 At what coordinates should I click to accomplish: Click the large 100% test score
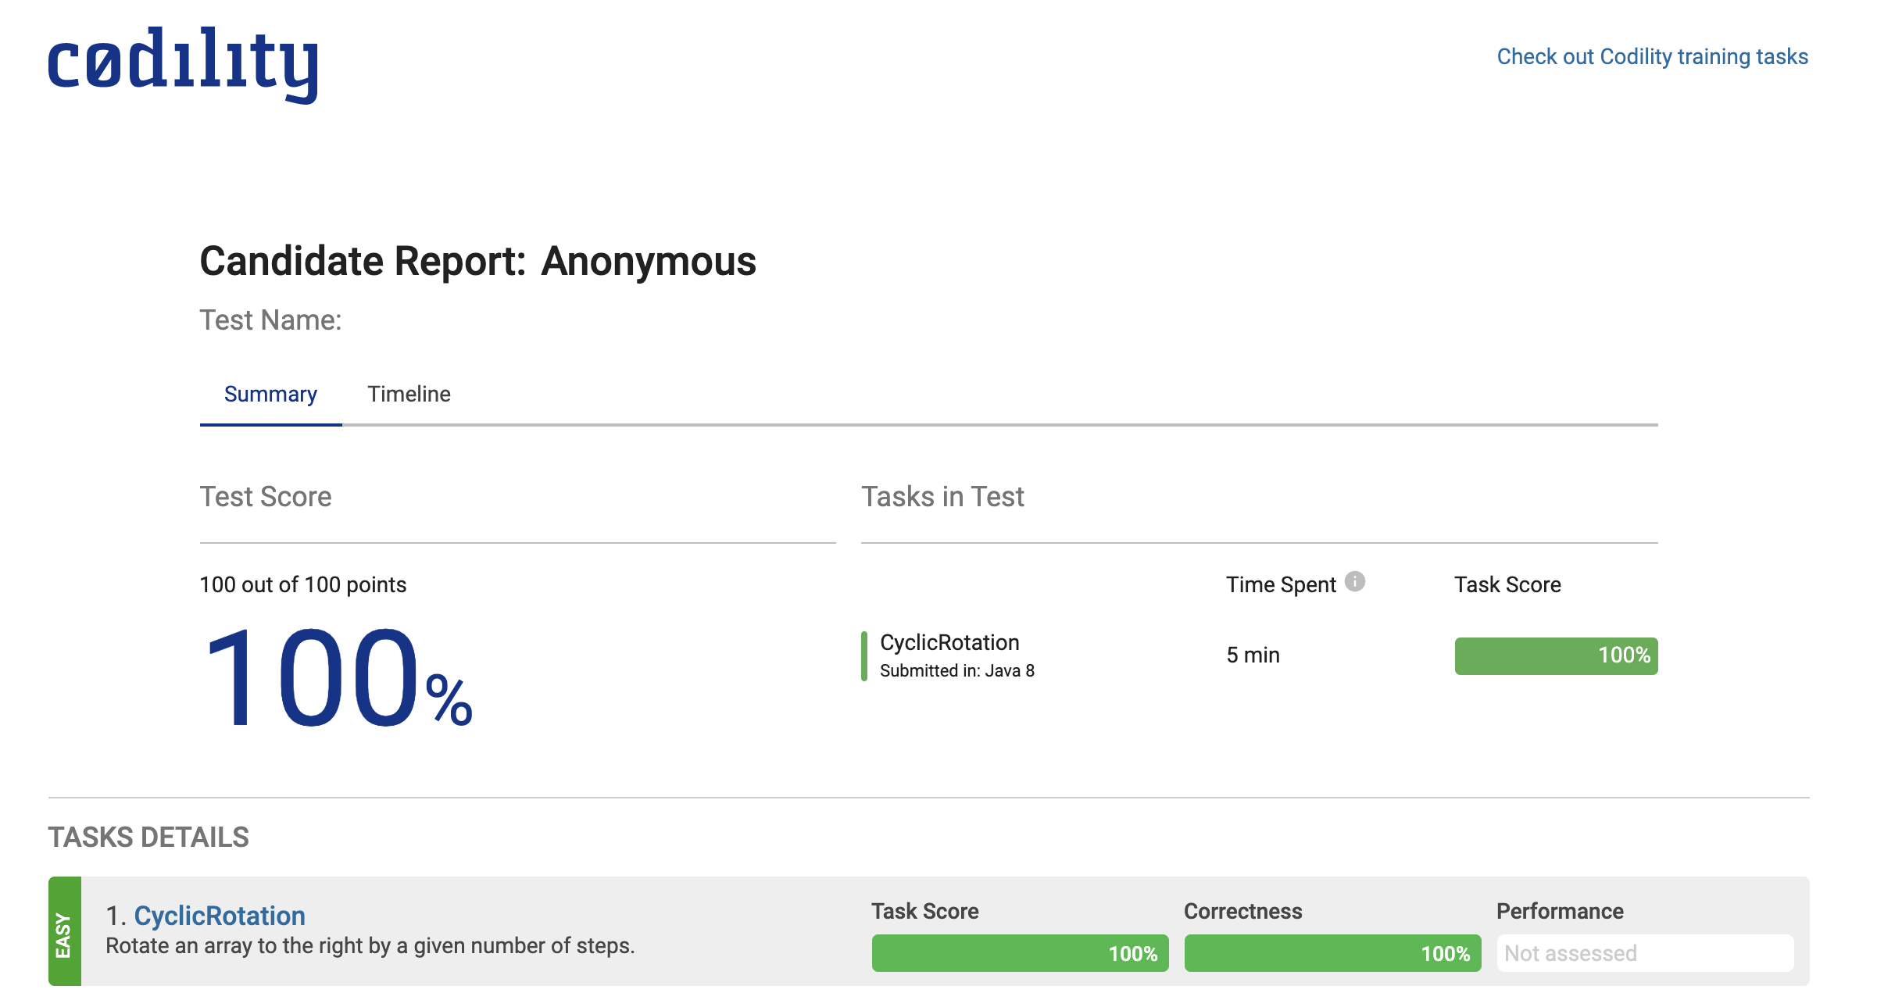pyautogui.click(x=336, y=678)
